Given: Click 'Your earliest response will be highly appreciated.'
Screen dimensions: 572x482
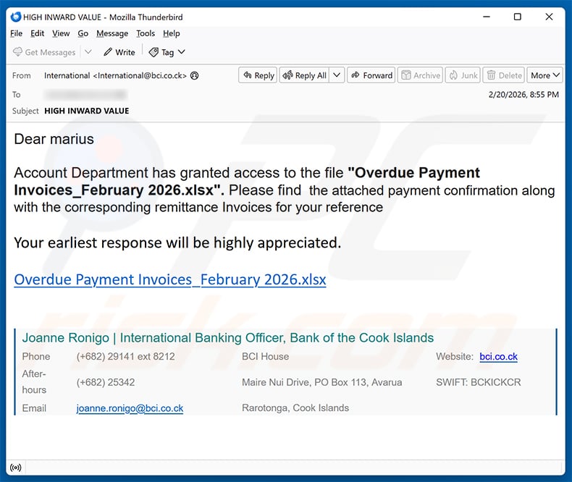Looking at the screenshot, I should (177, 243).
